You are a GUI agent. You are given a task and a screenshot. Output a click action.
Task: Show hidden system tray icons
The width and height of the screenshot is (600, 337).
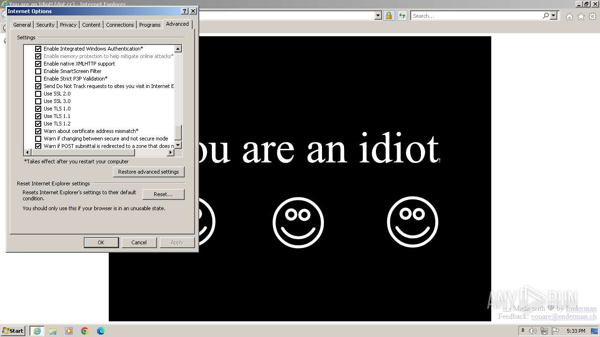[523, 331]
